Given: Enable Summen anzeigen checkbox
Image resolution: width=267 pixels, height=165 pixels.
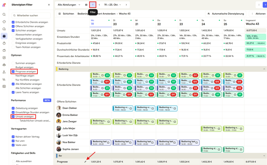Looking at the screenshot, I should pyautogui.click(x=13, y=63).
